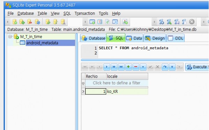The image size is (209, 130).
Task: Click the database icon with green plus
Action: 22,22
